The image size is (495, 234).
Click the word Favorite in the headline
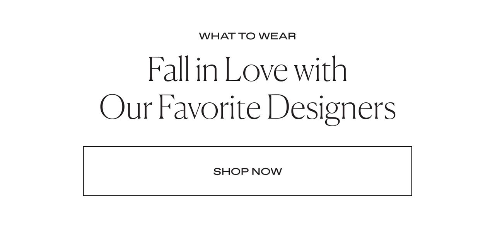click(210, 107)
